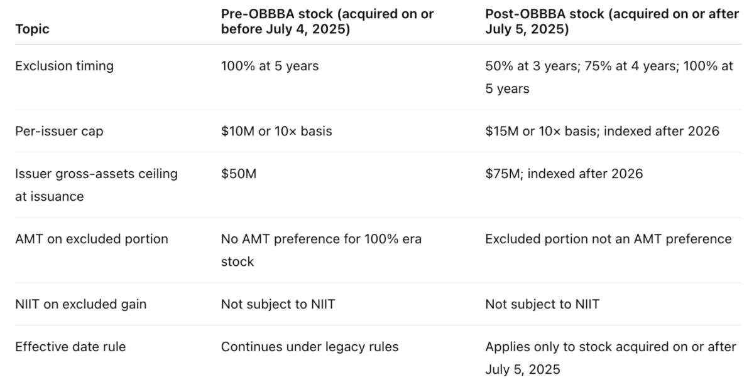
Task: Select NIIT on excluded gain label
Action: pos(80,304)
